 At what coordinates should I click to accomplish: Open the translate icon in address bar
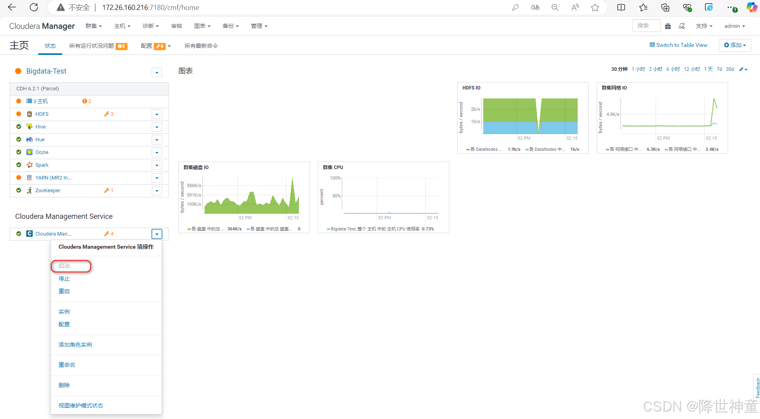pos(535,7)
